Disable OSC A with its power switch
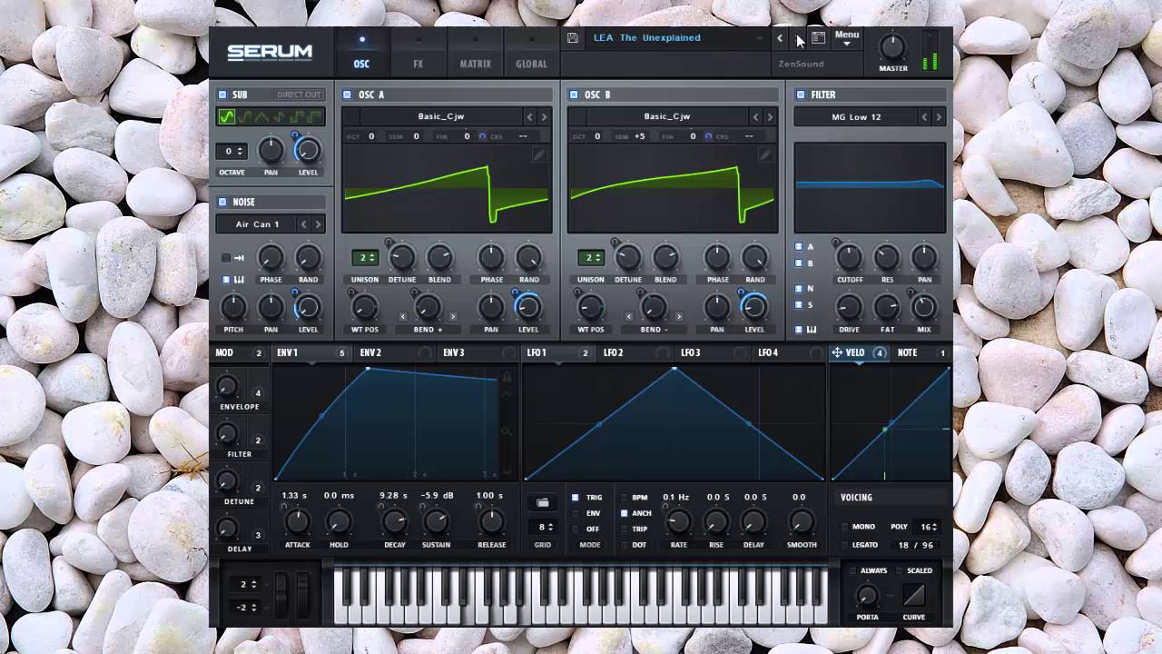This screenshot has width=1162, height=654. (347, 94)
